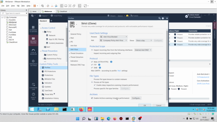Click Cancel button in Profiles dialog
The image size is (217, 122).
click(x=159, y=105)
